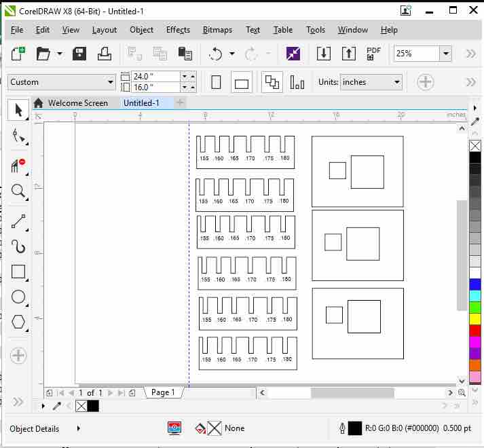The image size is (484, 448).
Task: Click the Open folder icon
Action: point(43,54)
